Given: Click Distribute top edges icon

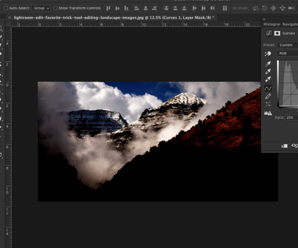Looking at the screenshot, I should (x=166, y=8).
